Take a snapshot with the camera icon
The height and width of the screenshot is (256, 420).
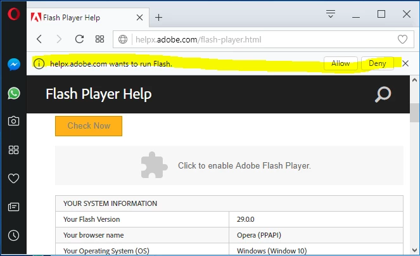[x=13, y=121]
